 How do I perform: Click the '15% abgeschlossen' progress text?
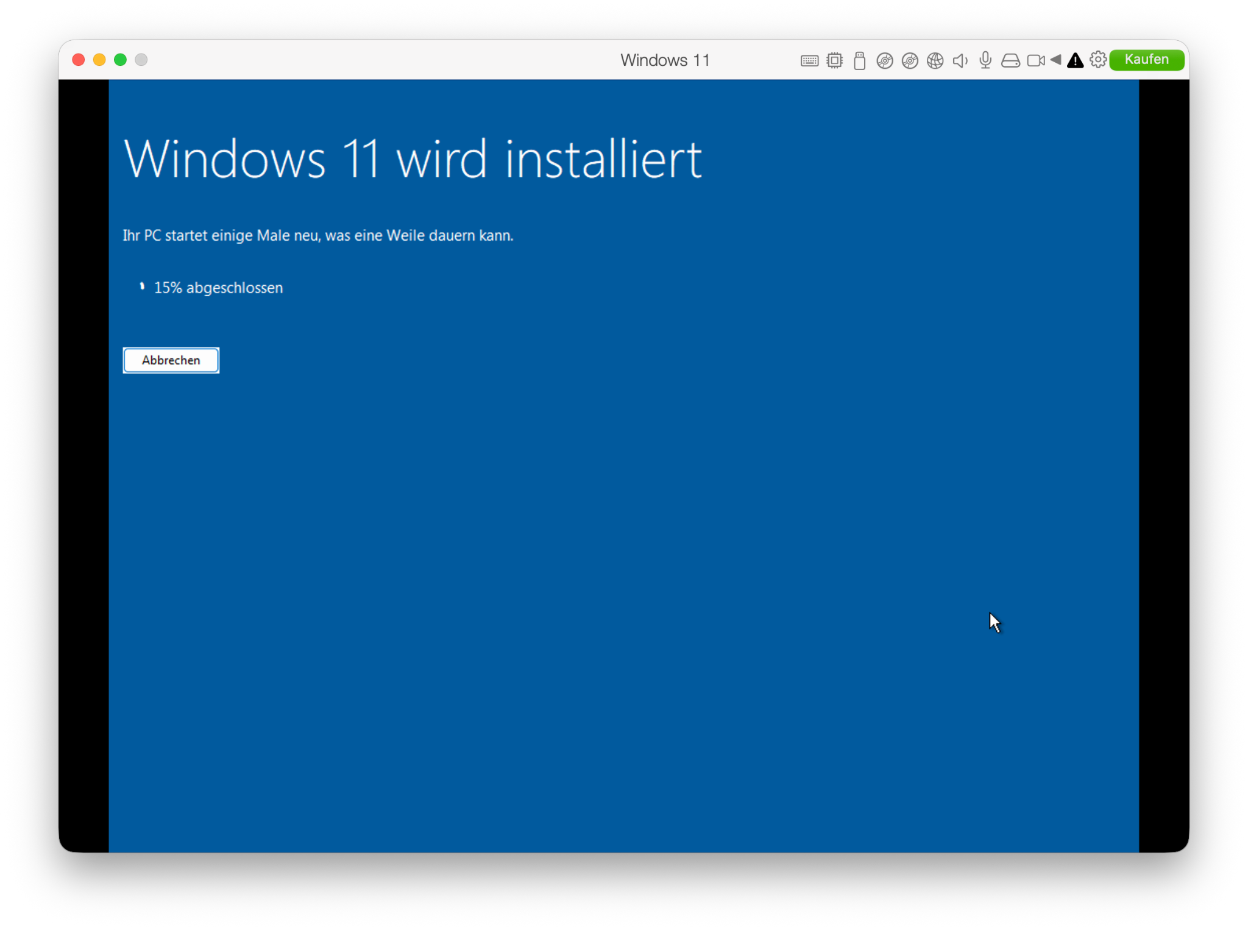(218, 288)
